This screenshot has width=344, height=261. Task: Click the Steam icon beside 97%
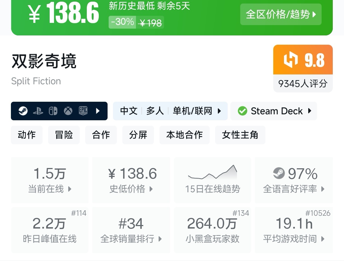click(279, 173)
